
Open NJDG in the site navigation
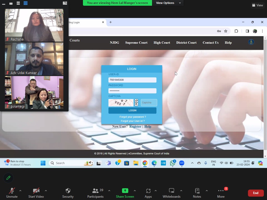click(x=114, y=43)
